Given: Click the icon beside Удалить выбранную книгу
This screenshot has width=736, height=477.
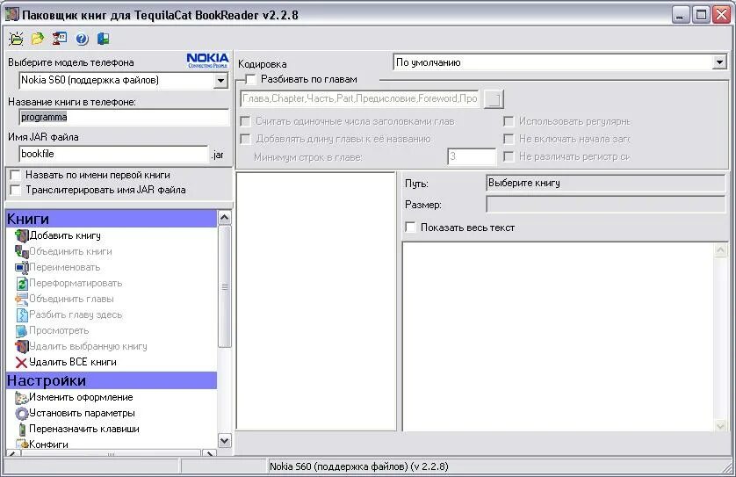Looking at the screenshot, I should pyautogui.click(x=22, y=346).
